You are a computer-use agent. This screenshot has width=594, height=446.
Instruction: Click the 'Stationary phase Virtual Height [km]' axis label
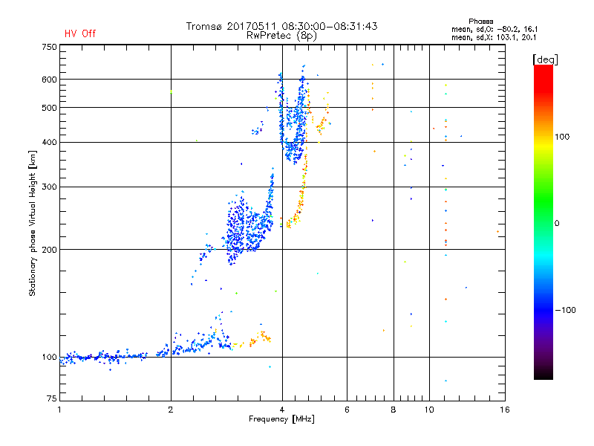pos(33,223)
